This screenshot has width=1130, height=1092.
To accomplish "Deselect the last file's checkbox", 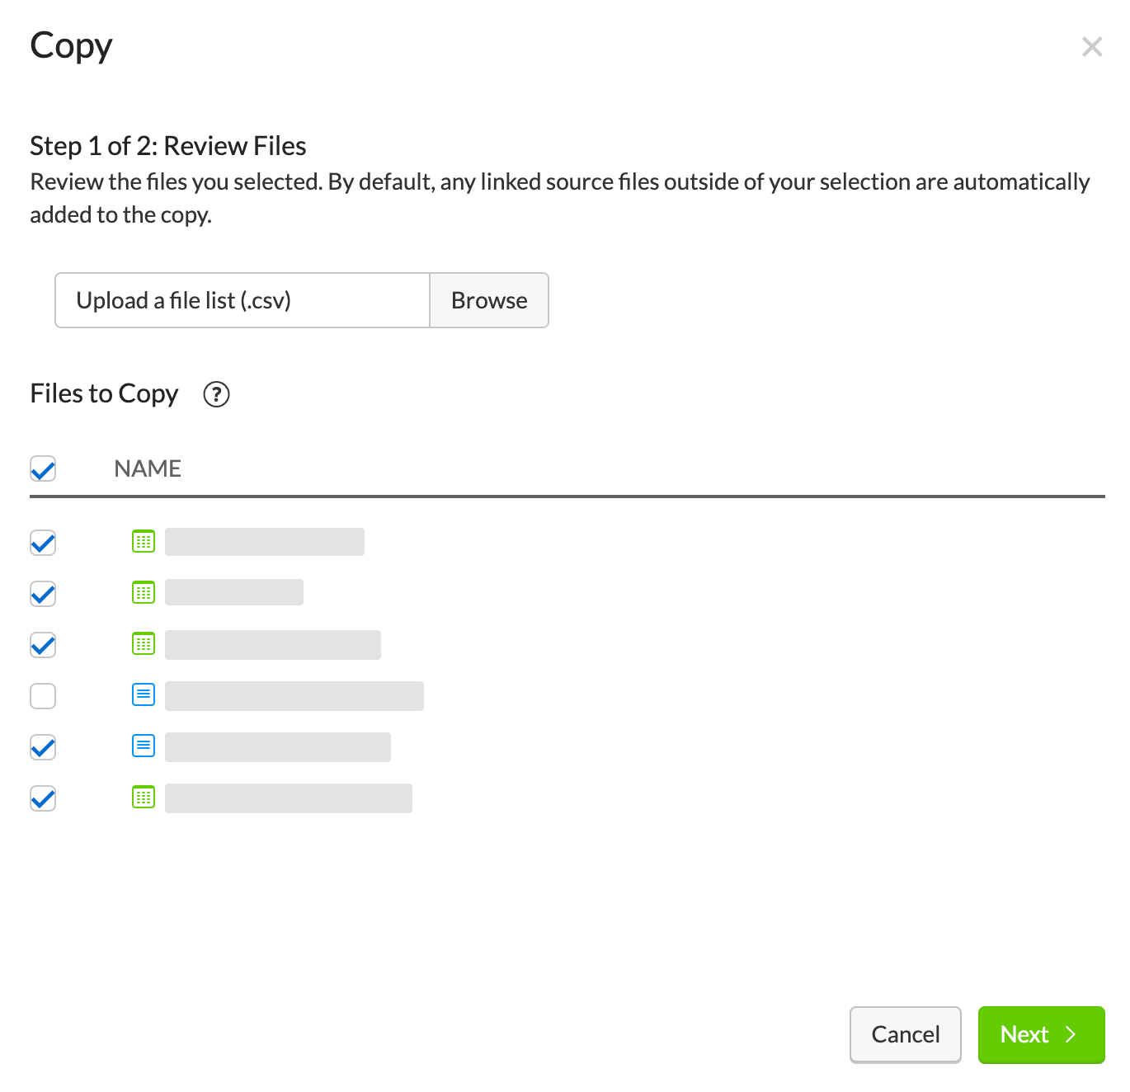I will coord(43,798).
